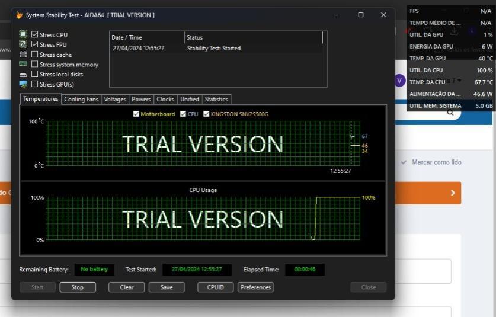This screenshot has width=496, height=317.
Task: Click the AIDA64 flame icon in title bar
Action: (20, 15)
